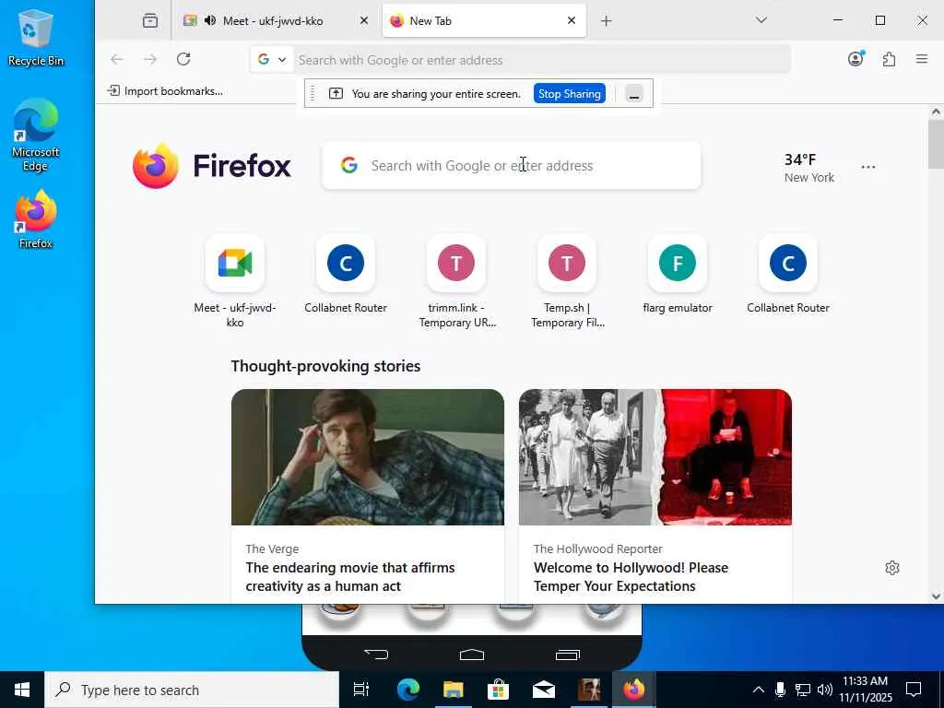Open the Firefox account icon
Image resolution: width=944 pixels, height=708 pixels.
click(855, 58)
